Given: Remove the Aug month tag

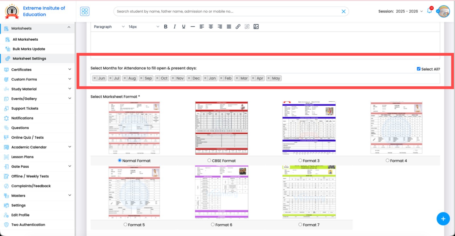Looking at the screenshot, I should (x=125, y=78).
